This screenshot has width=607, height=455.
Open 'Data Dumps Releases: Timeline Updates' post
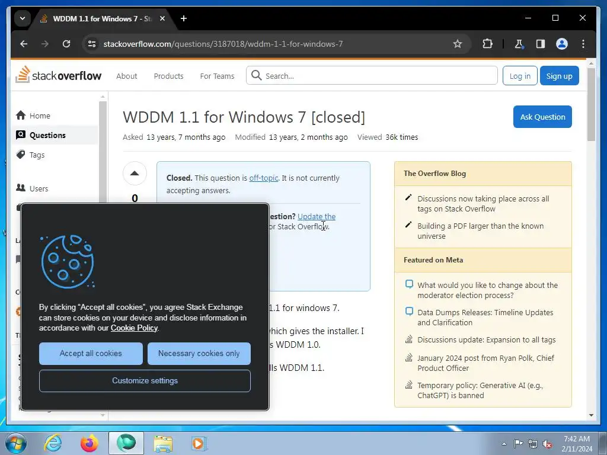pyautogui.click(x=485, y=318)
